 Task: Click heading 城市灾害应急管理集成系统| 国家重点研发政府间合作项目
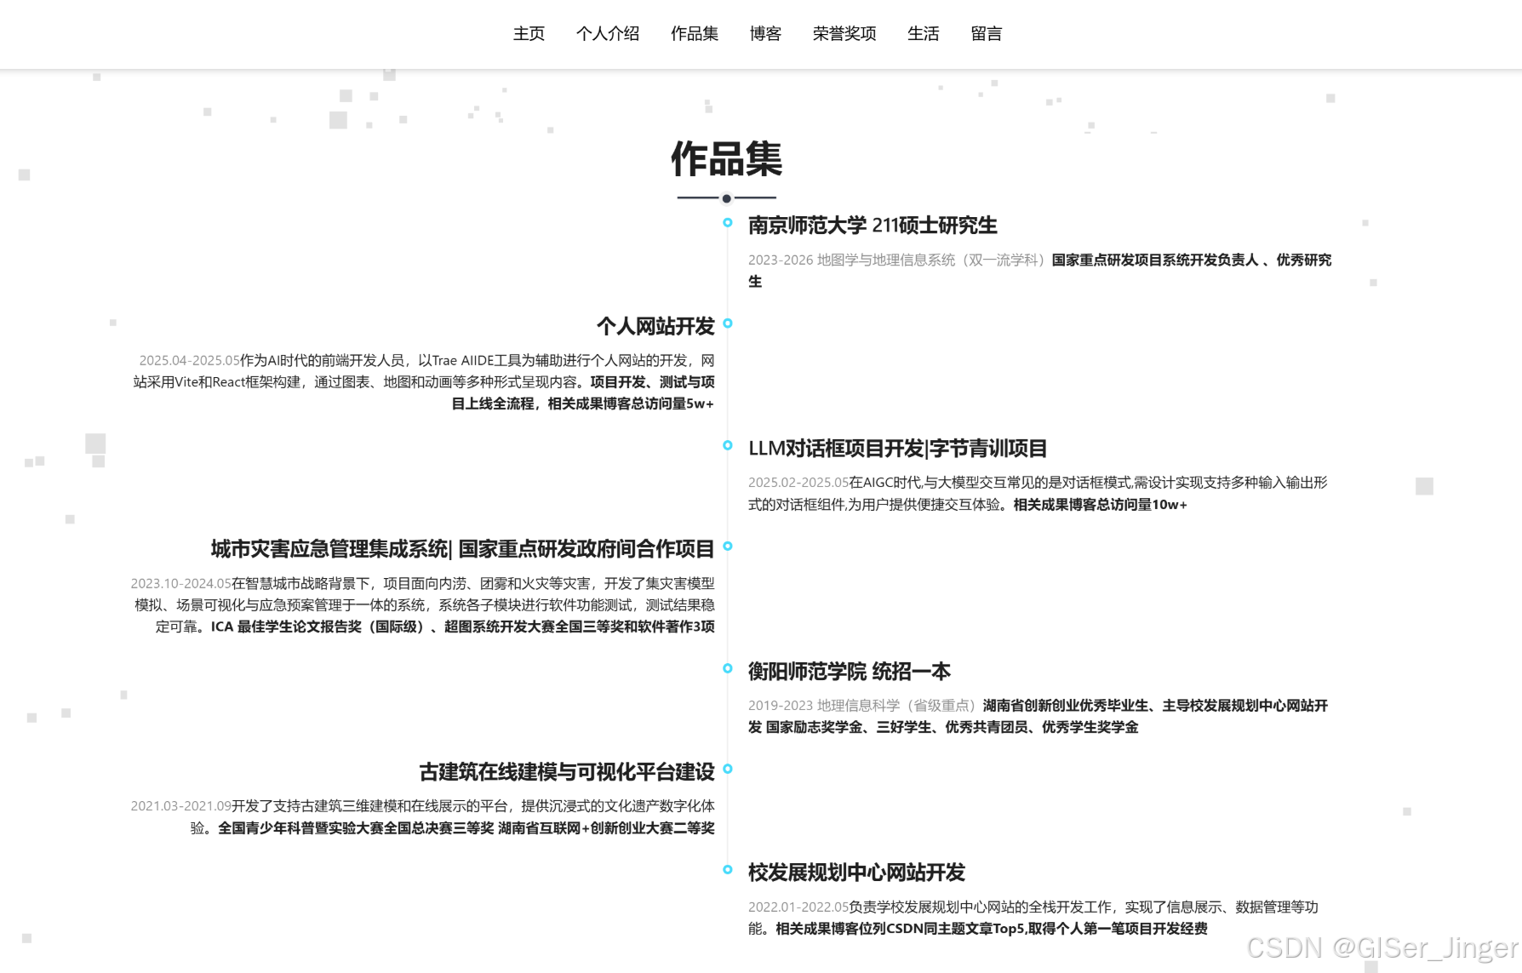point(462,549)
